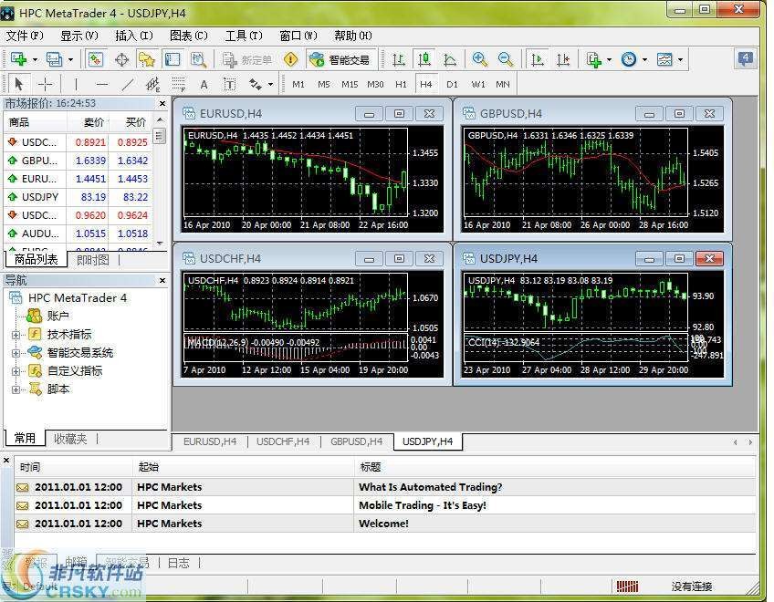
Task: Expand the 自定义指标 tree node
Action: [x=16, y=371]
